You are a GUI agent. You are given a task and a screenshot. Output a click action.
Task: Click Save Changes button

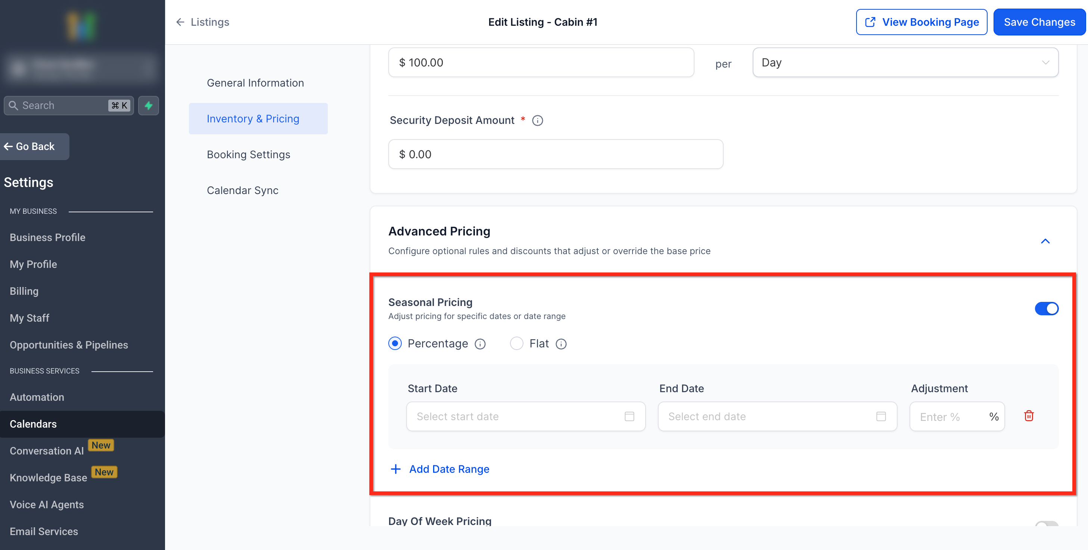1039,22
